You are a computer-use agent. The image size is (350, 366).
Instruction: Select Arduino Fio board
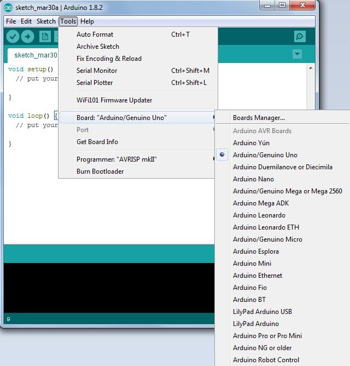click(283, 288)
